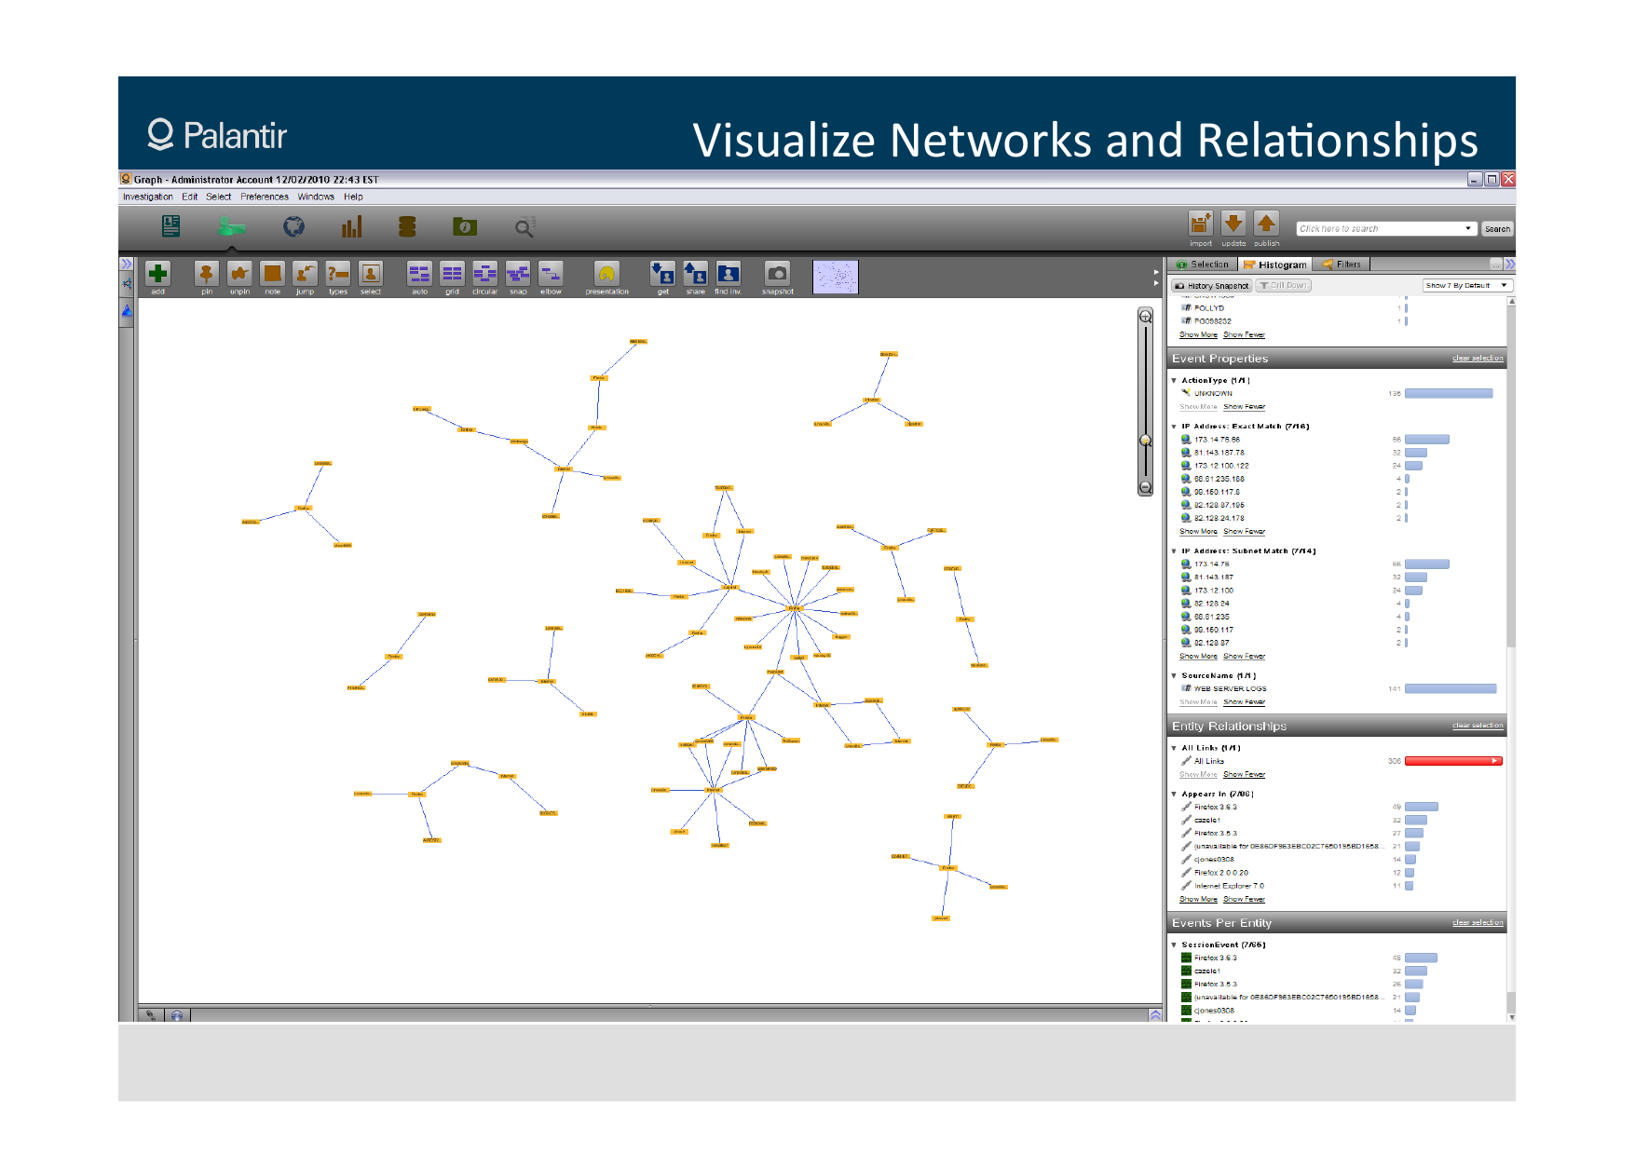Click the Drill Down button

pyautogui.click(x=1283, y=286)
